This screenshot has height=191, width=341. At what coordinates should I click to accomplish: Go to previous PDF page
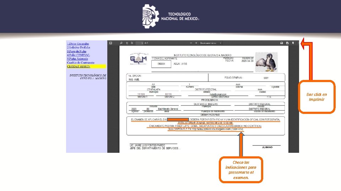[127, 43]
